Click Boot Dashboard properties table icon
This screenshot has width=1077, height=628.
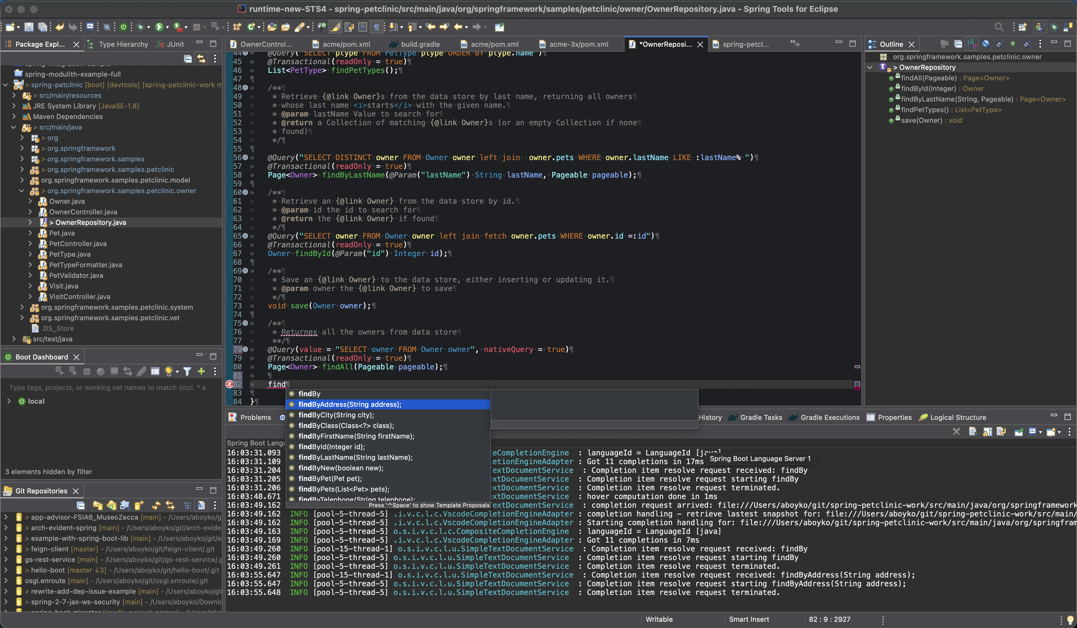(155, 371)
